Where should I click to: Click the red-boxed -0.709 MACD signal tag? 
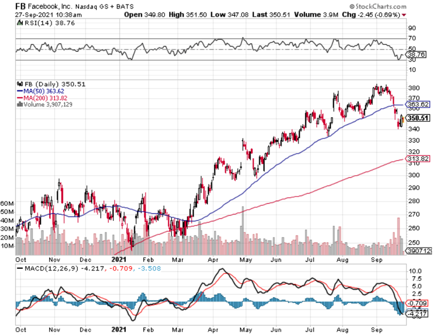pos(418,303)
